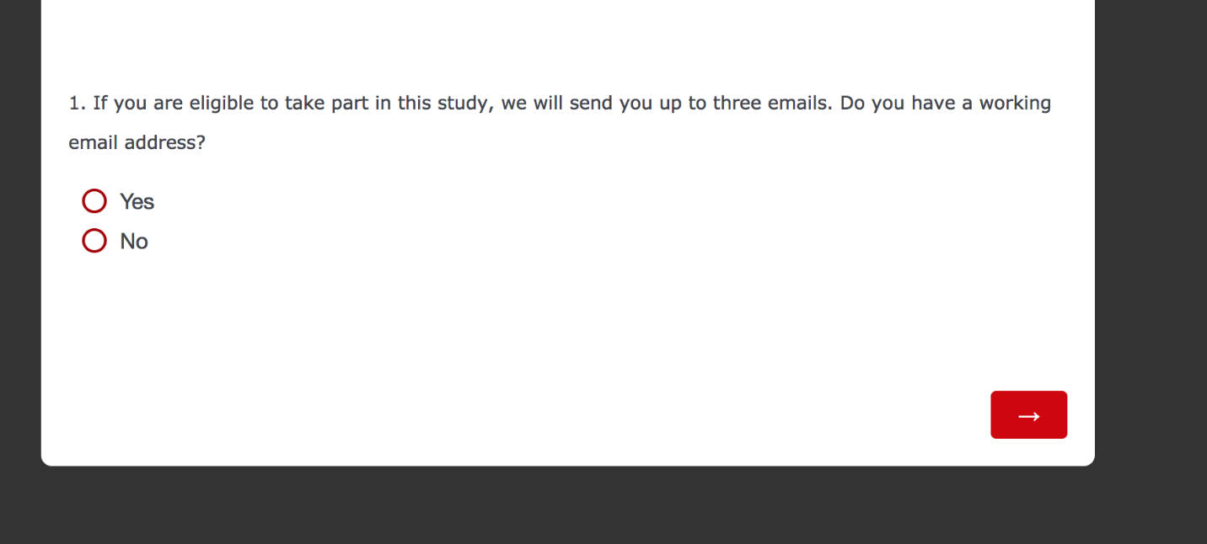Image resolution: width=1207 pixels, height=544 pixels.
Task: Select the "Yes" radio button
Action: 94,201
